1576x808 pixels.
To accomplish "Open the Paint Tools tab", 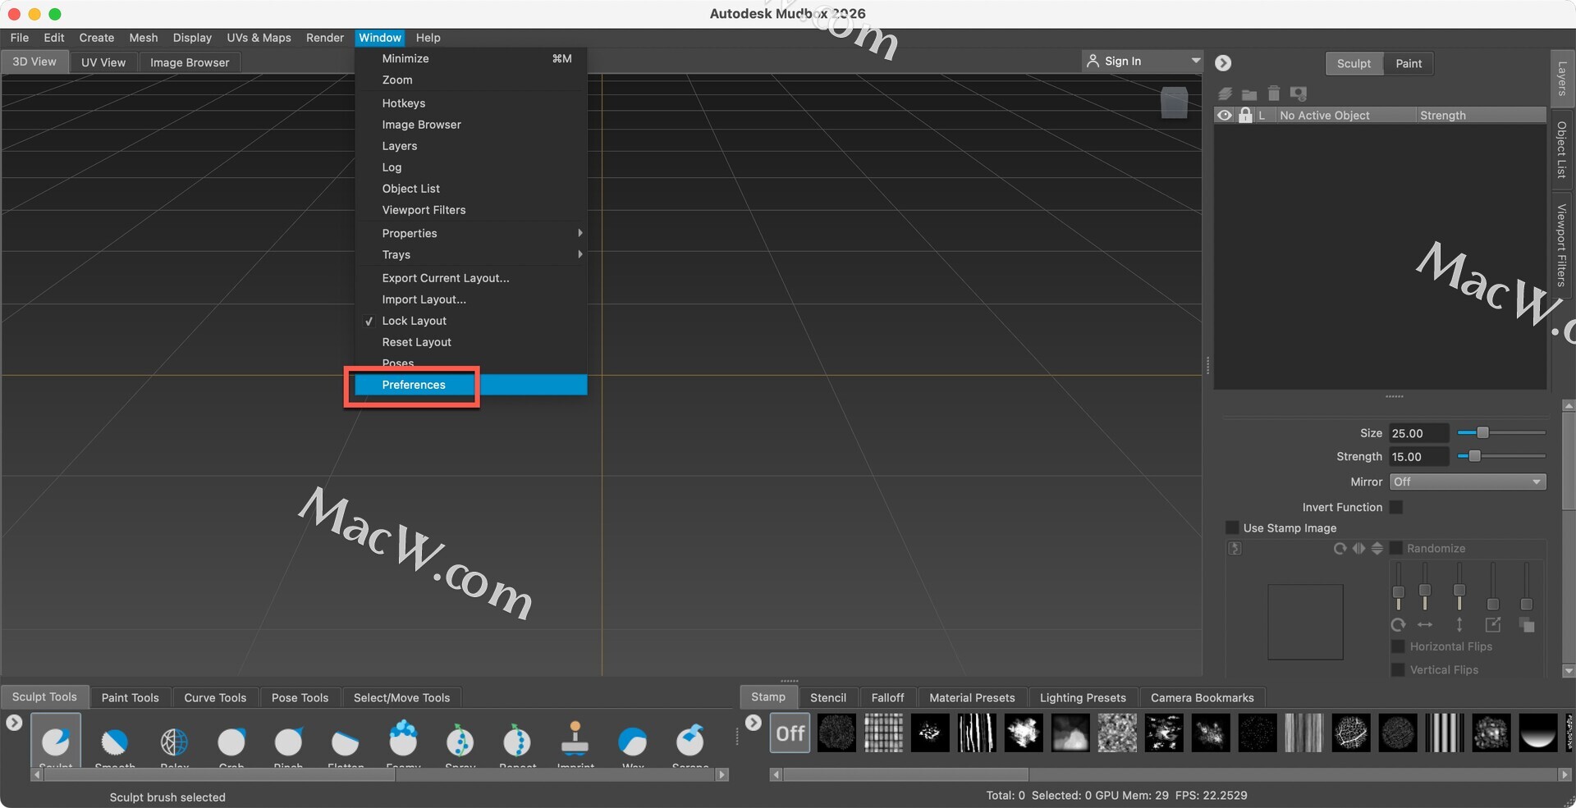I will click(130, 697).
